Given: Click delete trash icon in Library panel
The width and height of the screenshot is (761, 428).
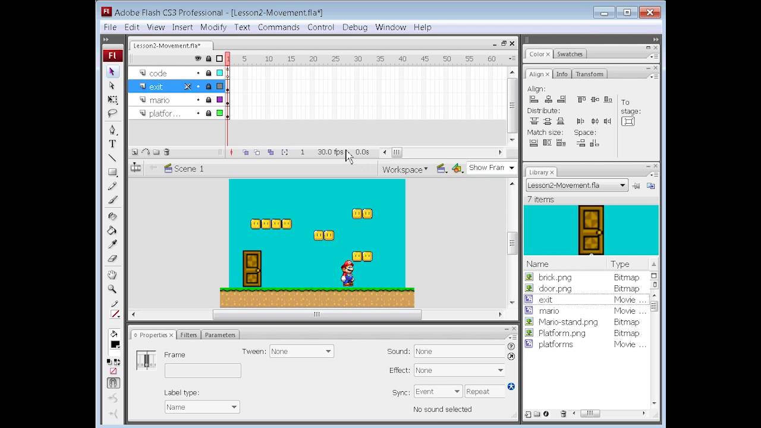Looking at the screenshot, I should pyautogui.click(x=564, y=414).
